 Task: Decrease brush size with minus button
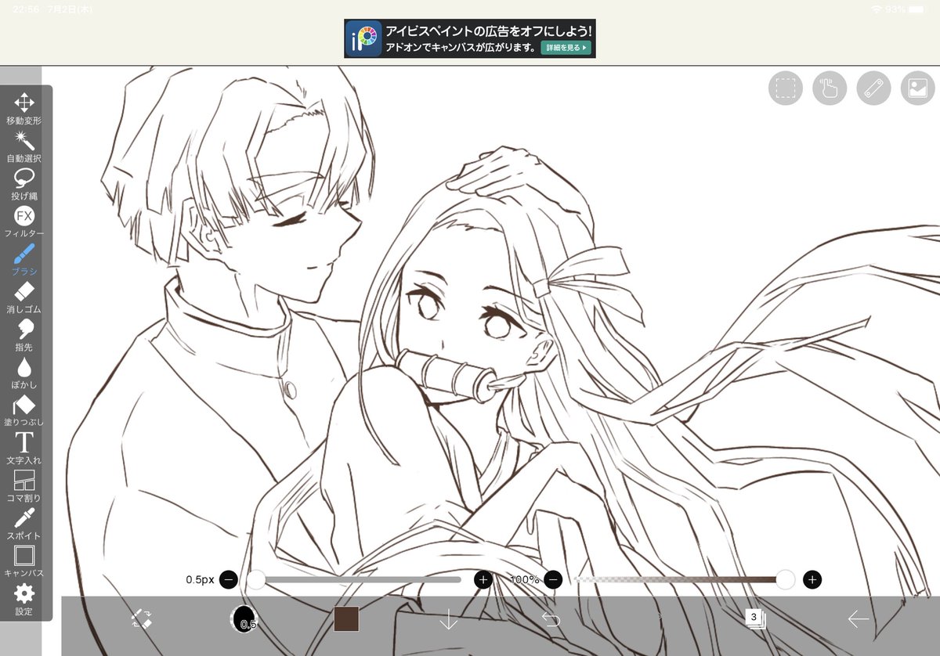tap(229, 580)
